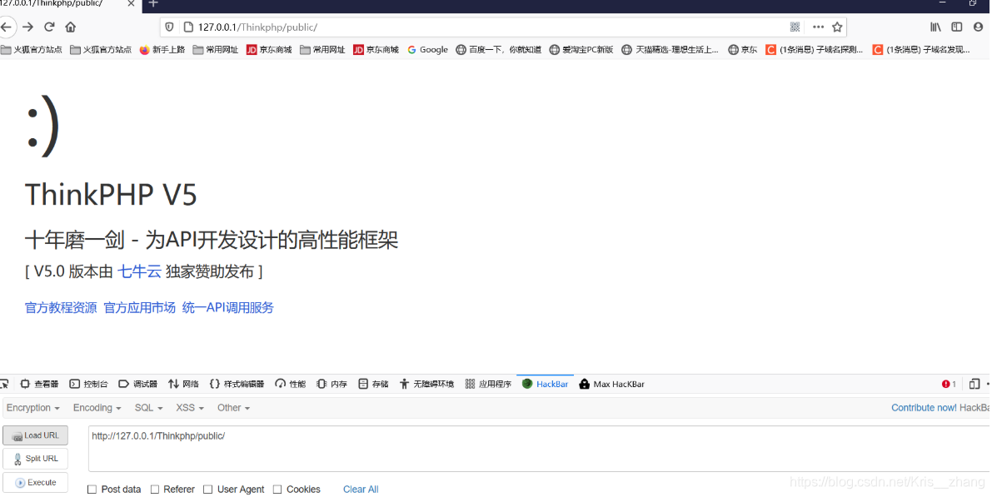Open the SQL dropdown menu
992x497 pixels.
point(148,408)
